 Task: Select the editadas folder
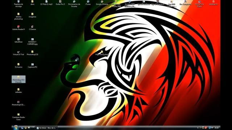point(18,91)
